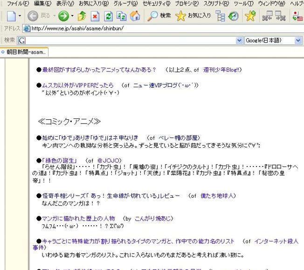Click the アドレス label
304x270 pixels.
[x=12, y=28]
